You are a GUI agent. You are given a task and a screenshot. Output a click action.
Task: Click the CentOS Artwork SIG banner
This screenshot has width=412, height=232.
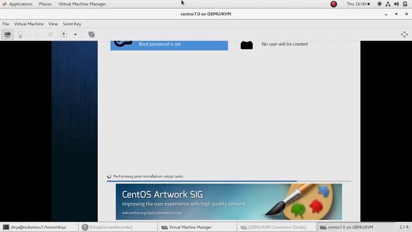coord(229,202)
